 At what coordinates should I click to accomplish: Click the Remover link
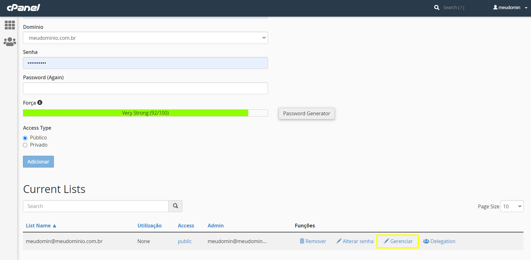coord(316,241)
